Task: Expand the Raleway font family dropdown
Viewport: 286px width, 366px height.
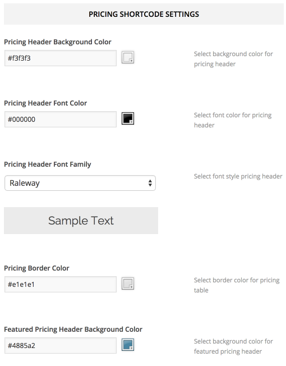Action: point(80,183)
